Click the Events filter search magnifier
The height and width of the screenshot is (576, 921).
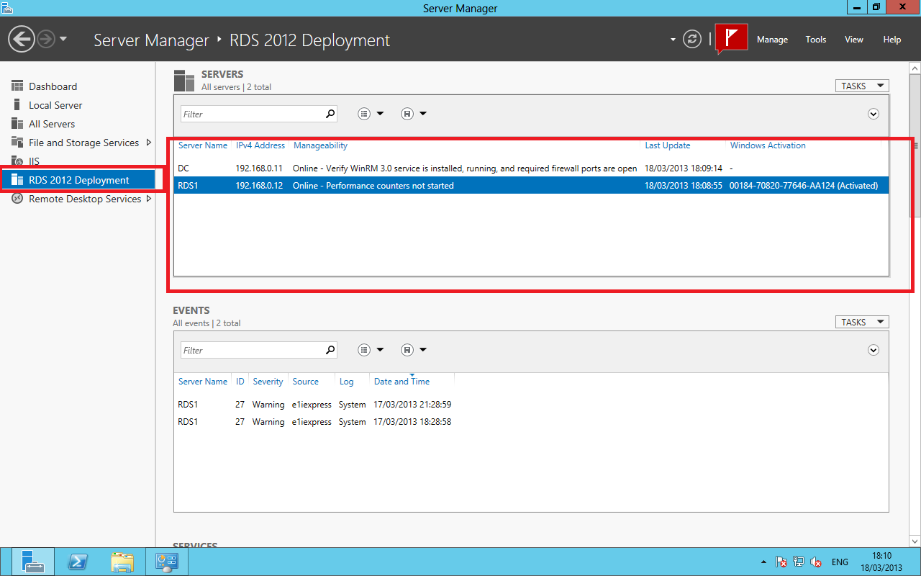(330, 350)
